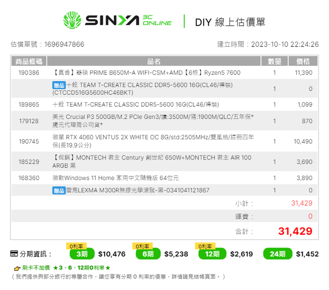Click the 價格 column header

pyautogui.click(x=303, y=61)
